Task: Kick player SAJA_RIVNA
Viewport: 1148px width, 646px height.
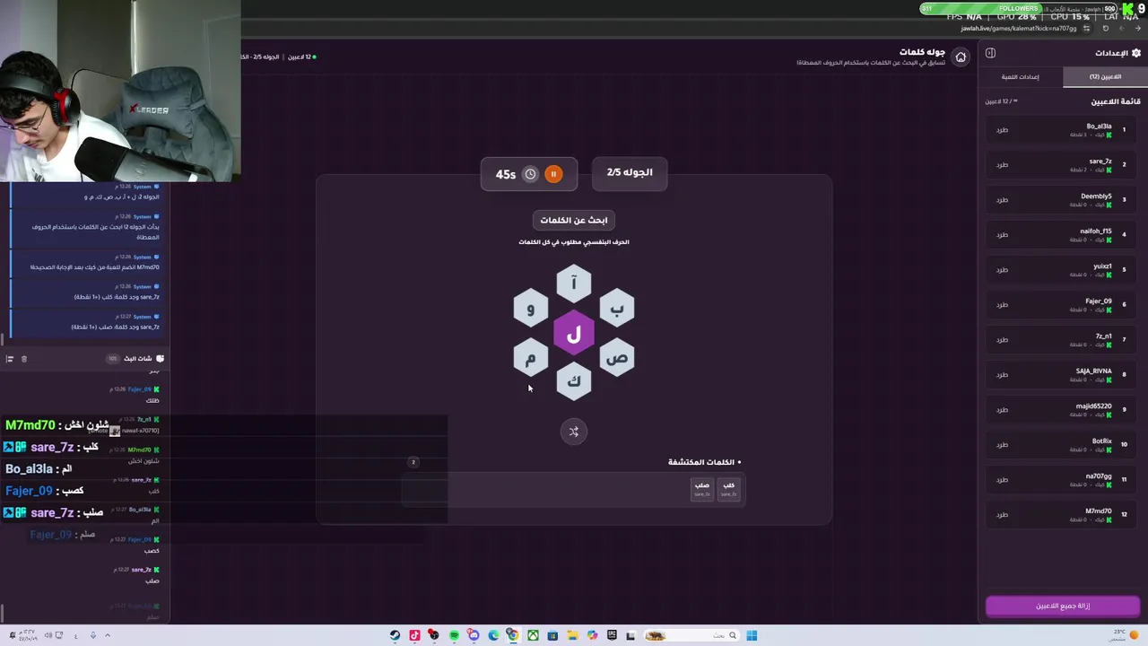Action: [x=1002, y=375]
